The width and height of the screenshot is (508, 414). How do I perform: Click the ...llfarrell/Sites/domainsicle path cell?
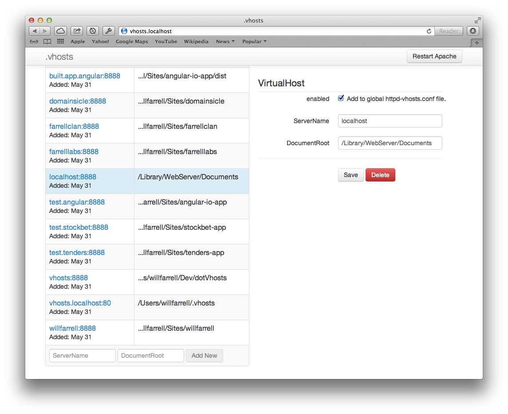coord(192,105)
